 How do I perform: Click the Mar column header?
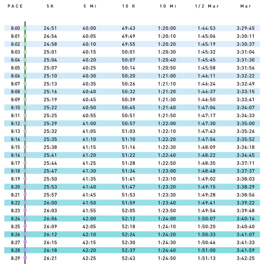[x=246, y=6]
